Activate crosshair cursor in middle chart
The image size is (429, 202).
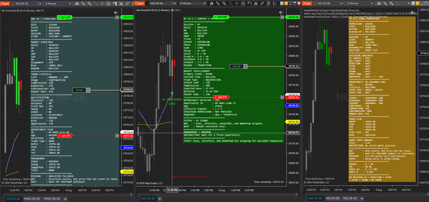[237, 3]
